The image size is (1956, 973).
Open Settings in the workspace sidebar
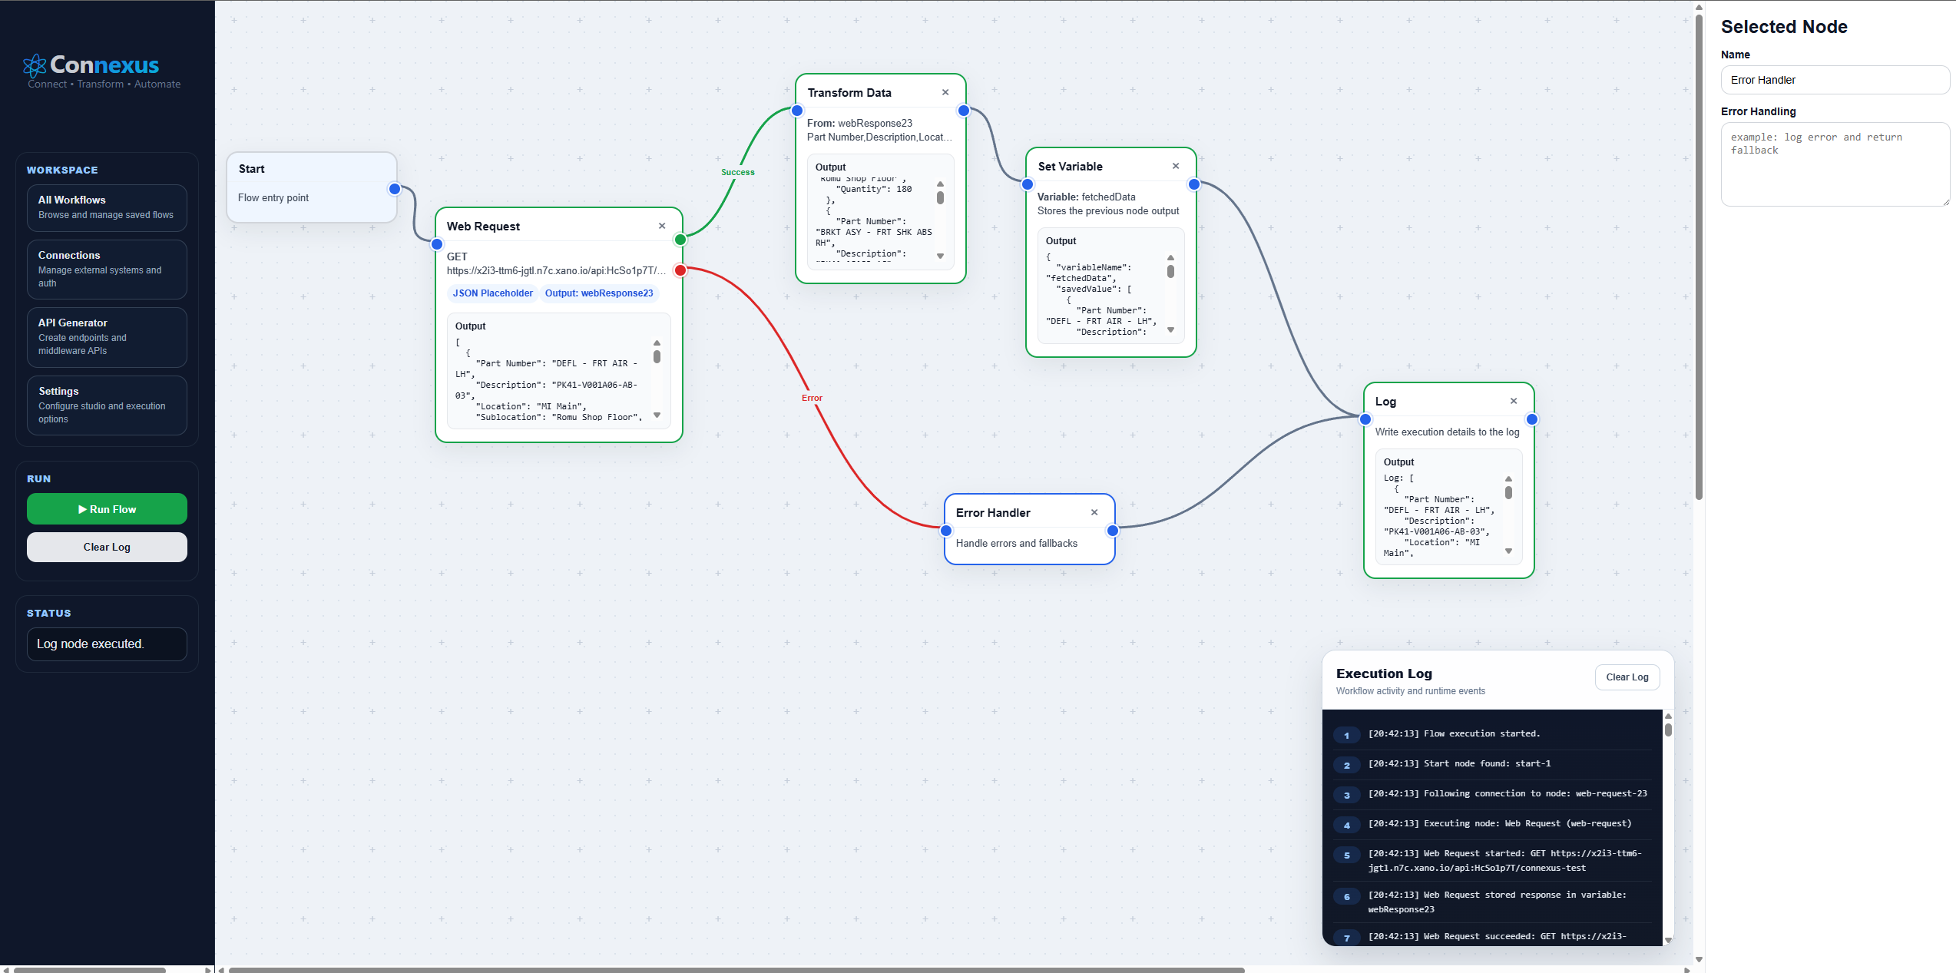click(107, 405)
